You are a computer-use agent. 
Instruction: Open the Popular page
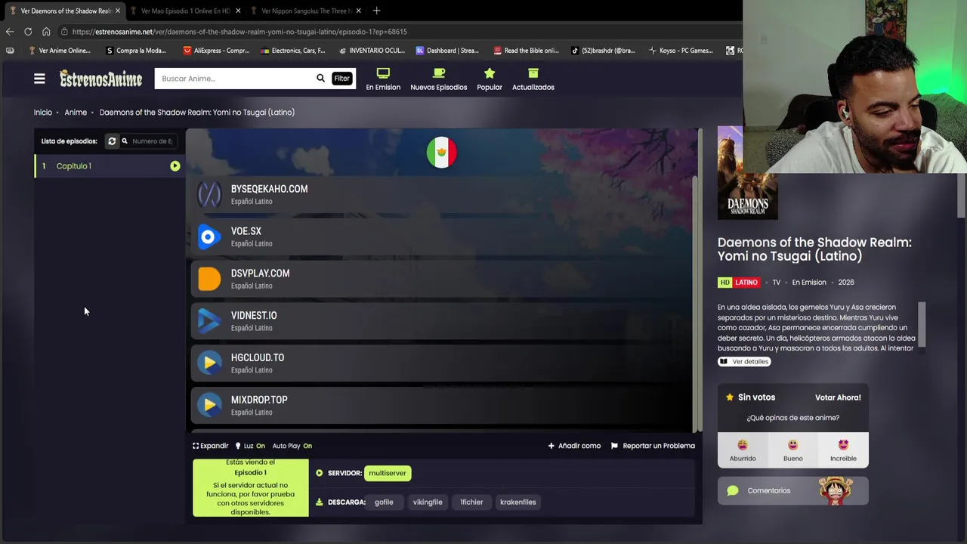pos(490,79)
